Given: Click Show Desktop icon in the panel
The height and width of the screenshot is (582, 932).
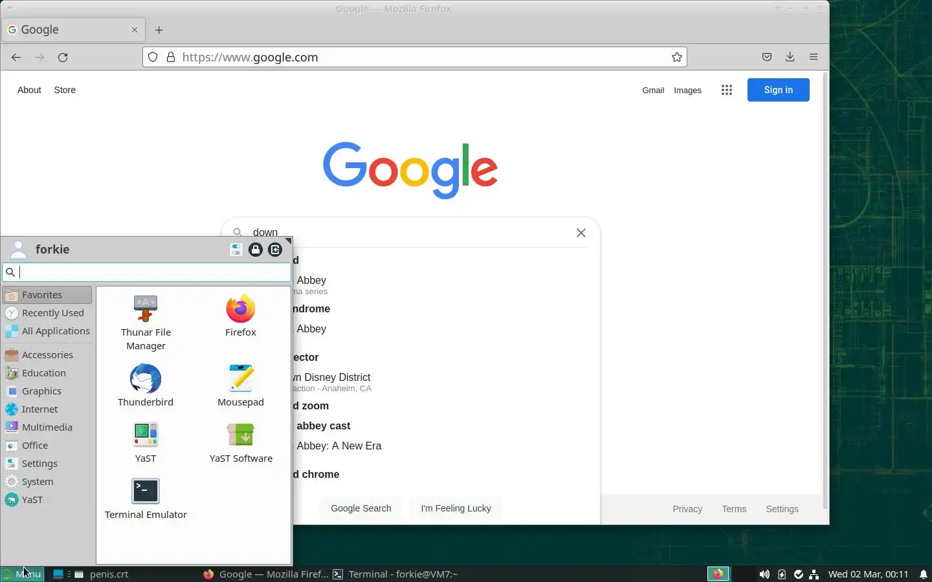Looking at the screenshot, I should click(58, 574).
